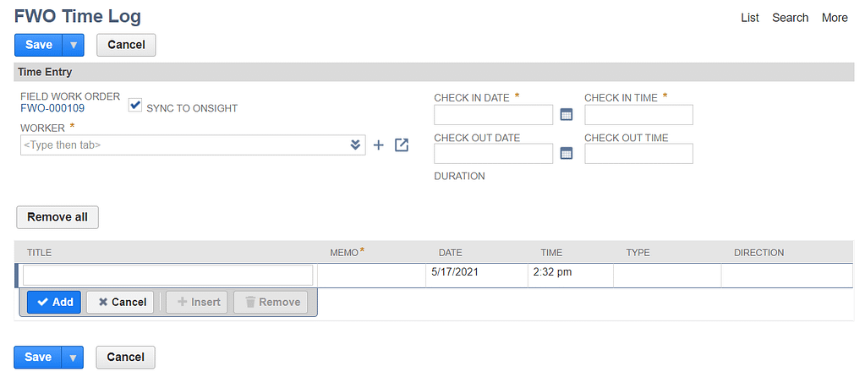This screenshot has width=865, height=388.
Task: Open the List menu item
Action: [749, 18]
